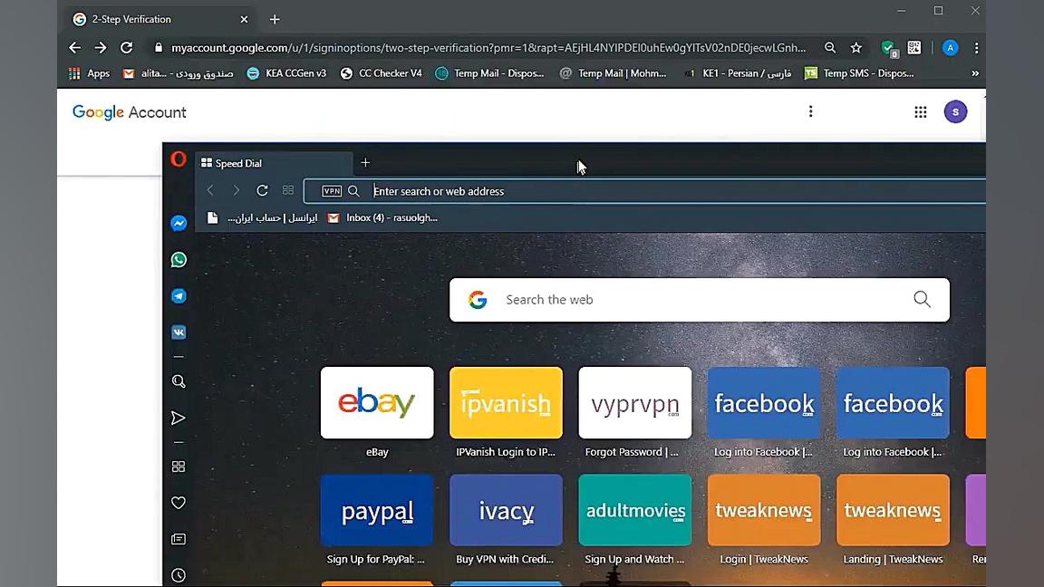Go back in the Opera window
Image resolution: width=1044 pixels, height=587 pixels.
point(210,190)
